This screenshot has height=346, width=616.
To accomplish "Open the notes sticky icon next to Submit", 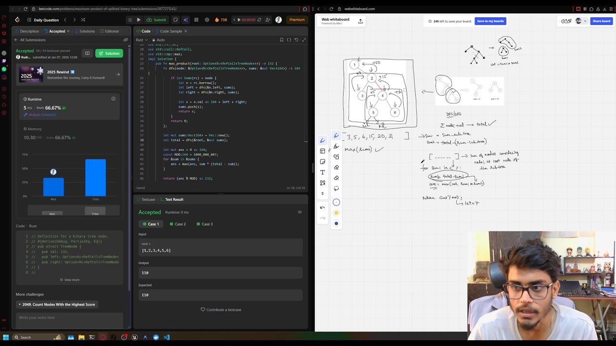I will pos(175,20).
